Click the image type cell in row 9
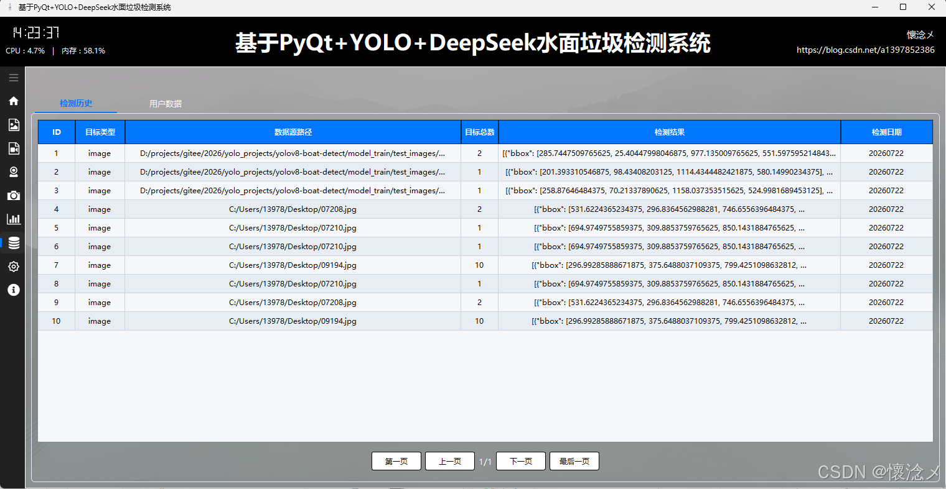The width and height of the screenshot is (946, 489). [x=100, y=303]
